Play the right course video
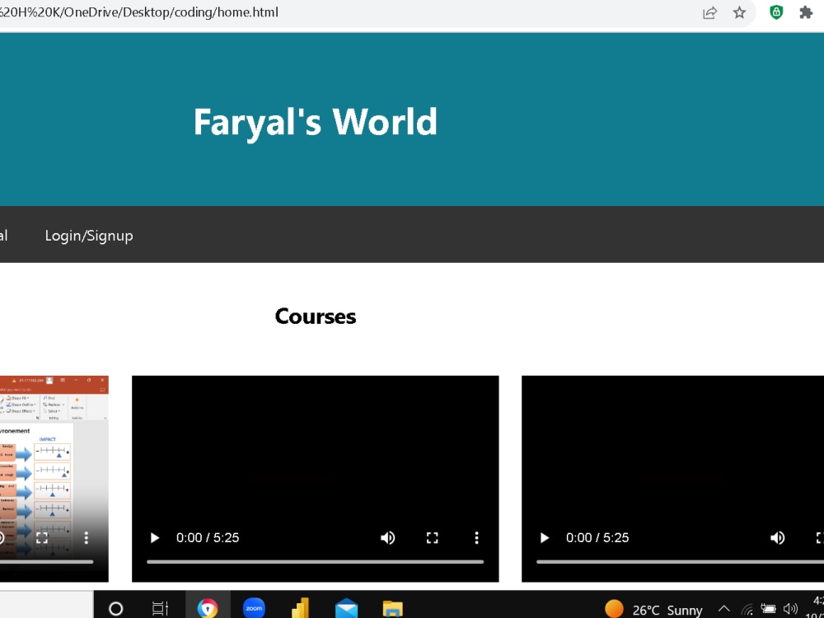The image size is (824, 618). [x=545, y=537]
